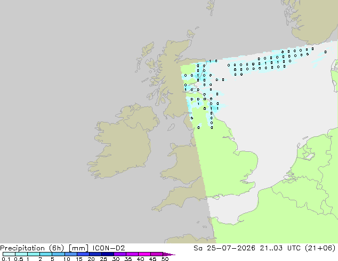Click the legend value '30'
Viewport: 338px width, 261px height.
click(116, 259)
